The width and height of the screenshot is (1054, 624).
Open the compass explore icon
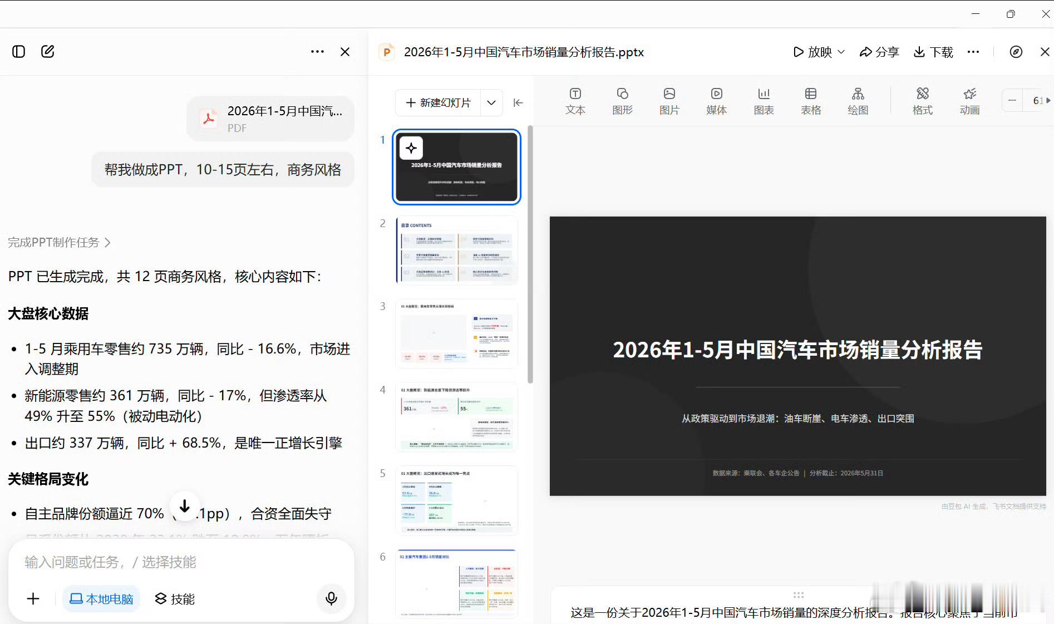click(x=1016, y=52)
